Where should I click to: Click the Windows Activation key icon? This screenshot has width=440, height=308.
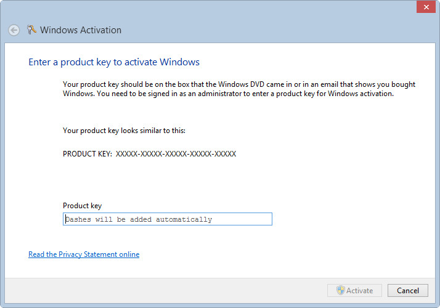pos(32,30)
